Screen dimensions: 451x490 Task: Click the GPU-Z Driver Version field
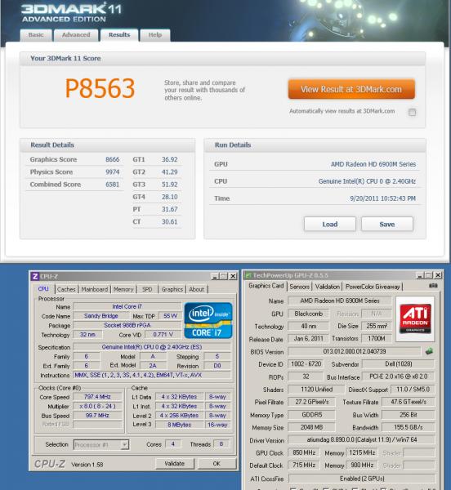tap(362, 439)
